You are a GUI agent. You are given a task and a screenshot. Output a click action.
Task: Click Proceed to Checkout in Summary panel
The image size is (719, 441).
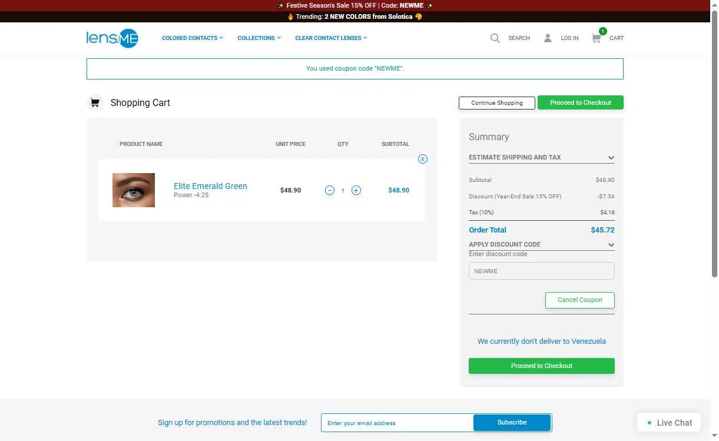click(542, 366)
